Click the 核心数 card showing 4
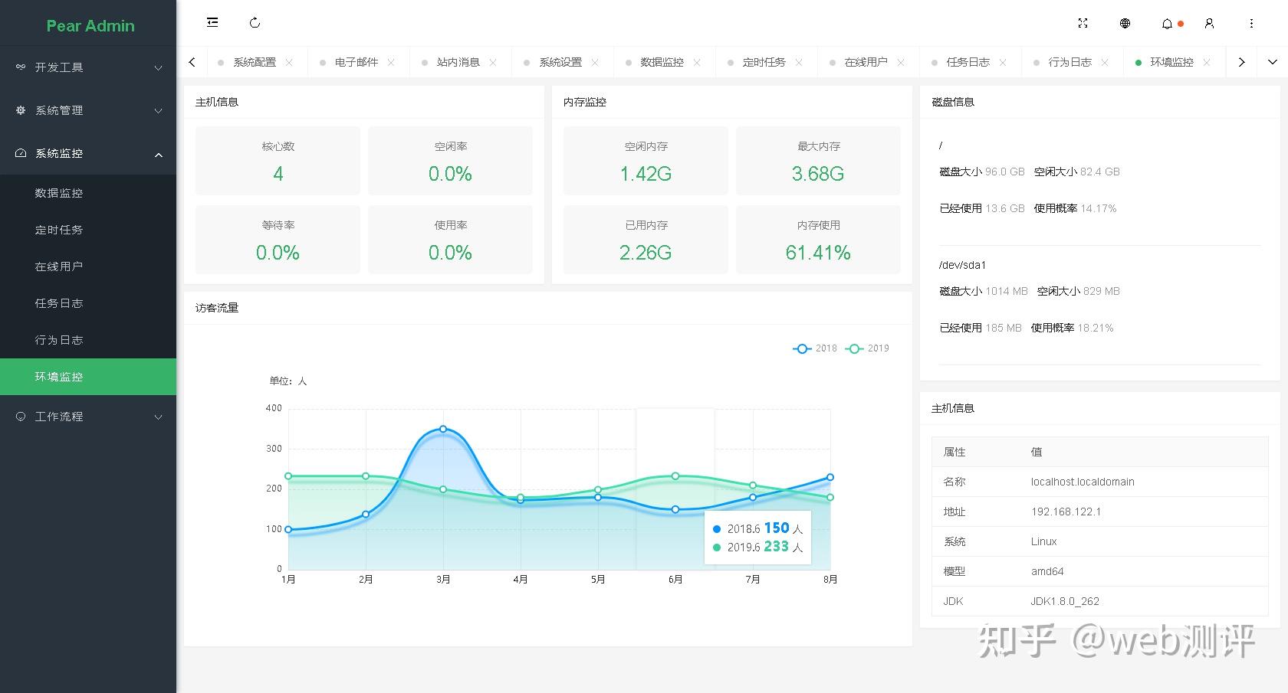 click(278, 160)
